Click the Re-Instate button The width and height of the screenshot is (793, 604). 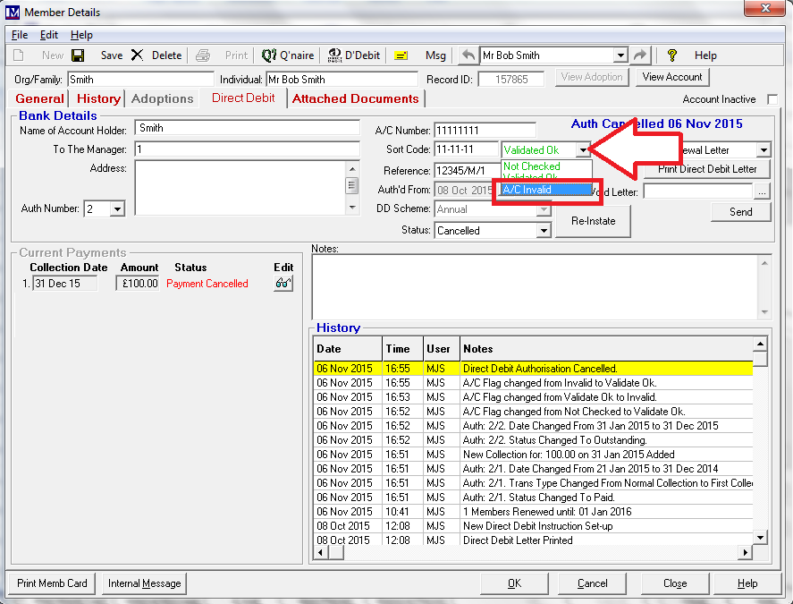[x=594, y=221]
